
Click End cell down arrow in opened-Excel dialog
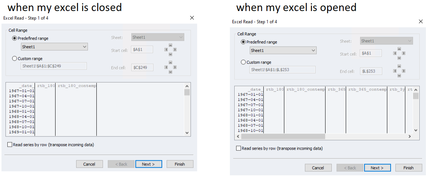click(x=399, y=76)
